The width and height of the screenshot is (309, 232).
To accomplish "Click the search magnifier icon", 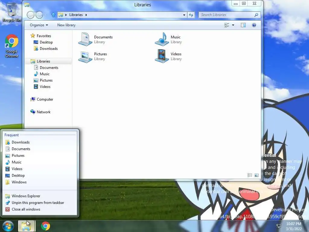I will tap(256, 15).
